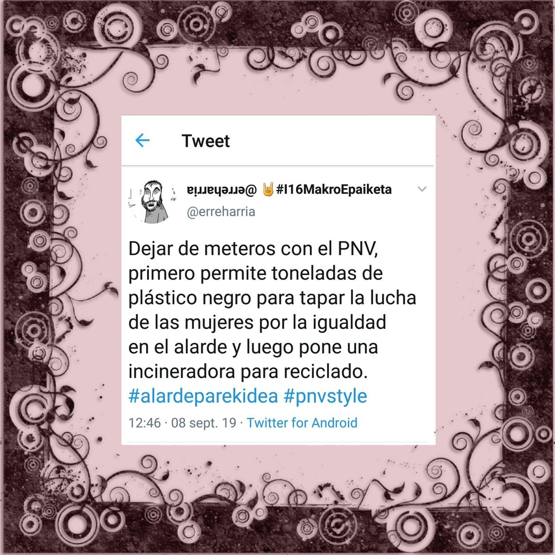Go back using the blue arrow
The width and height of the screenshot is (555, 555).
(142, 140)
